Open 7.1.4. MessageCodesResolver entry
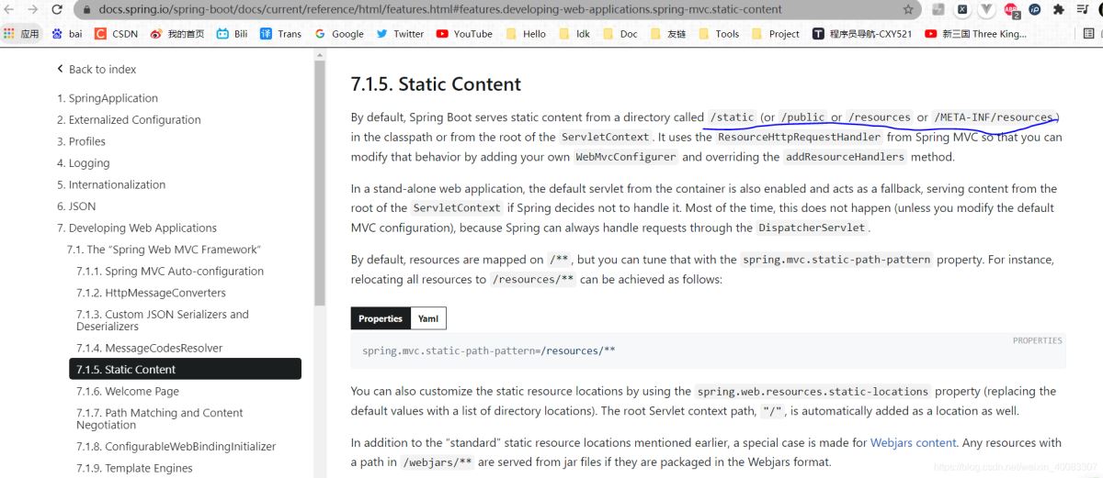Viewport: 1103px width, 478px height. point(150,348)
